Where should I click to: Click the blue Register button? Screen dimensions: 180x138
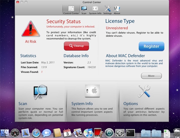[152, 46]
